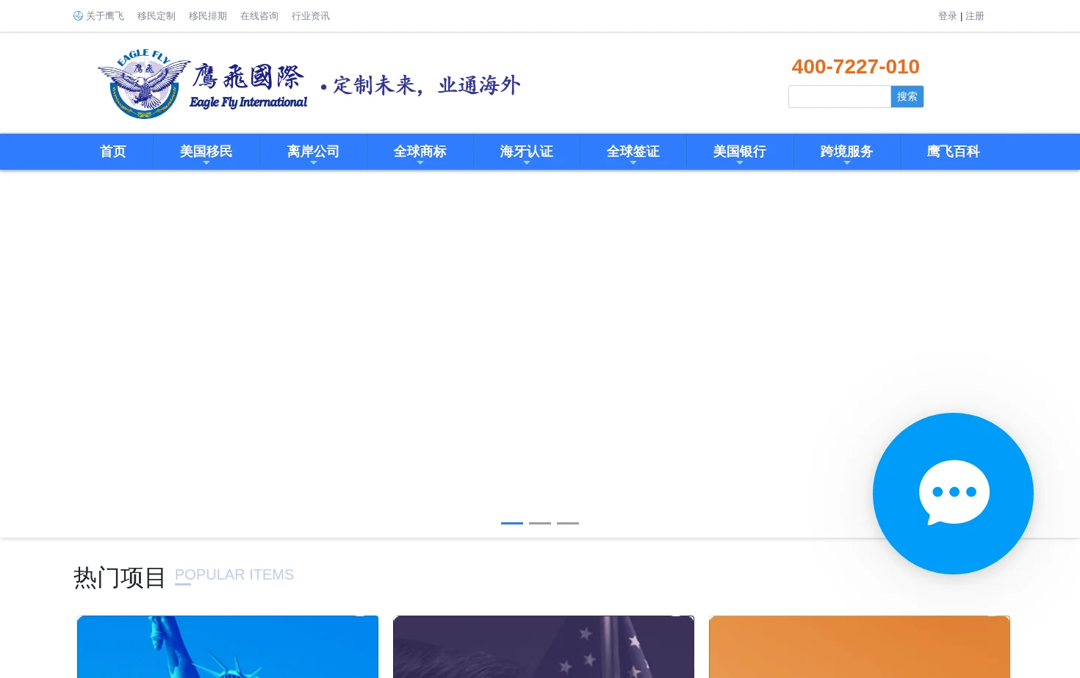Click the 注册 register link
1080x678 pixels.
975,16
